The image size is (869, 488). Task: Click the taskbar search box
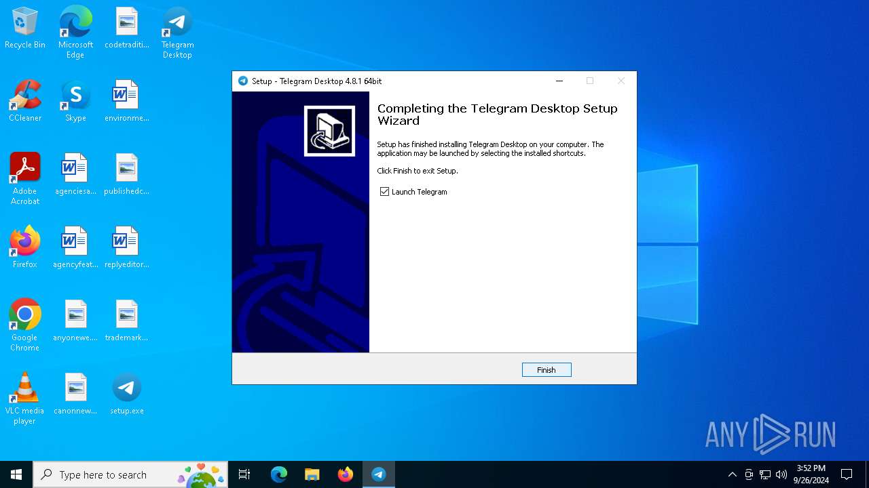click(x=130, y=474)
